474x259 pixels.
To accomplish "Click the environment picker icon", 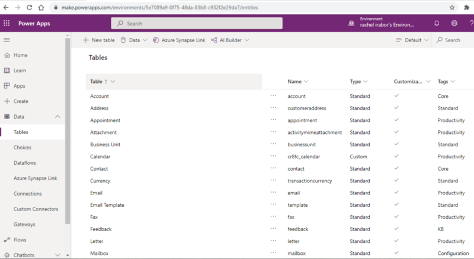I will coord(351,23).
